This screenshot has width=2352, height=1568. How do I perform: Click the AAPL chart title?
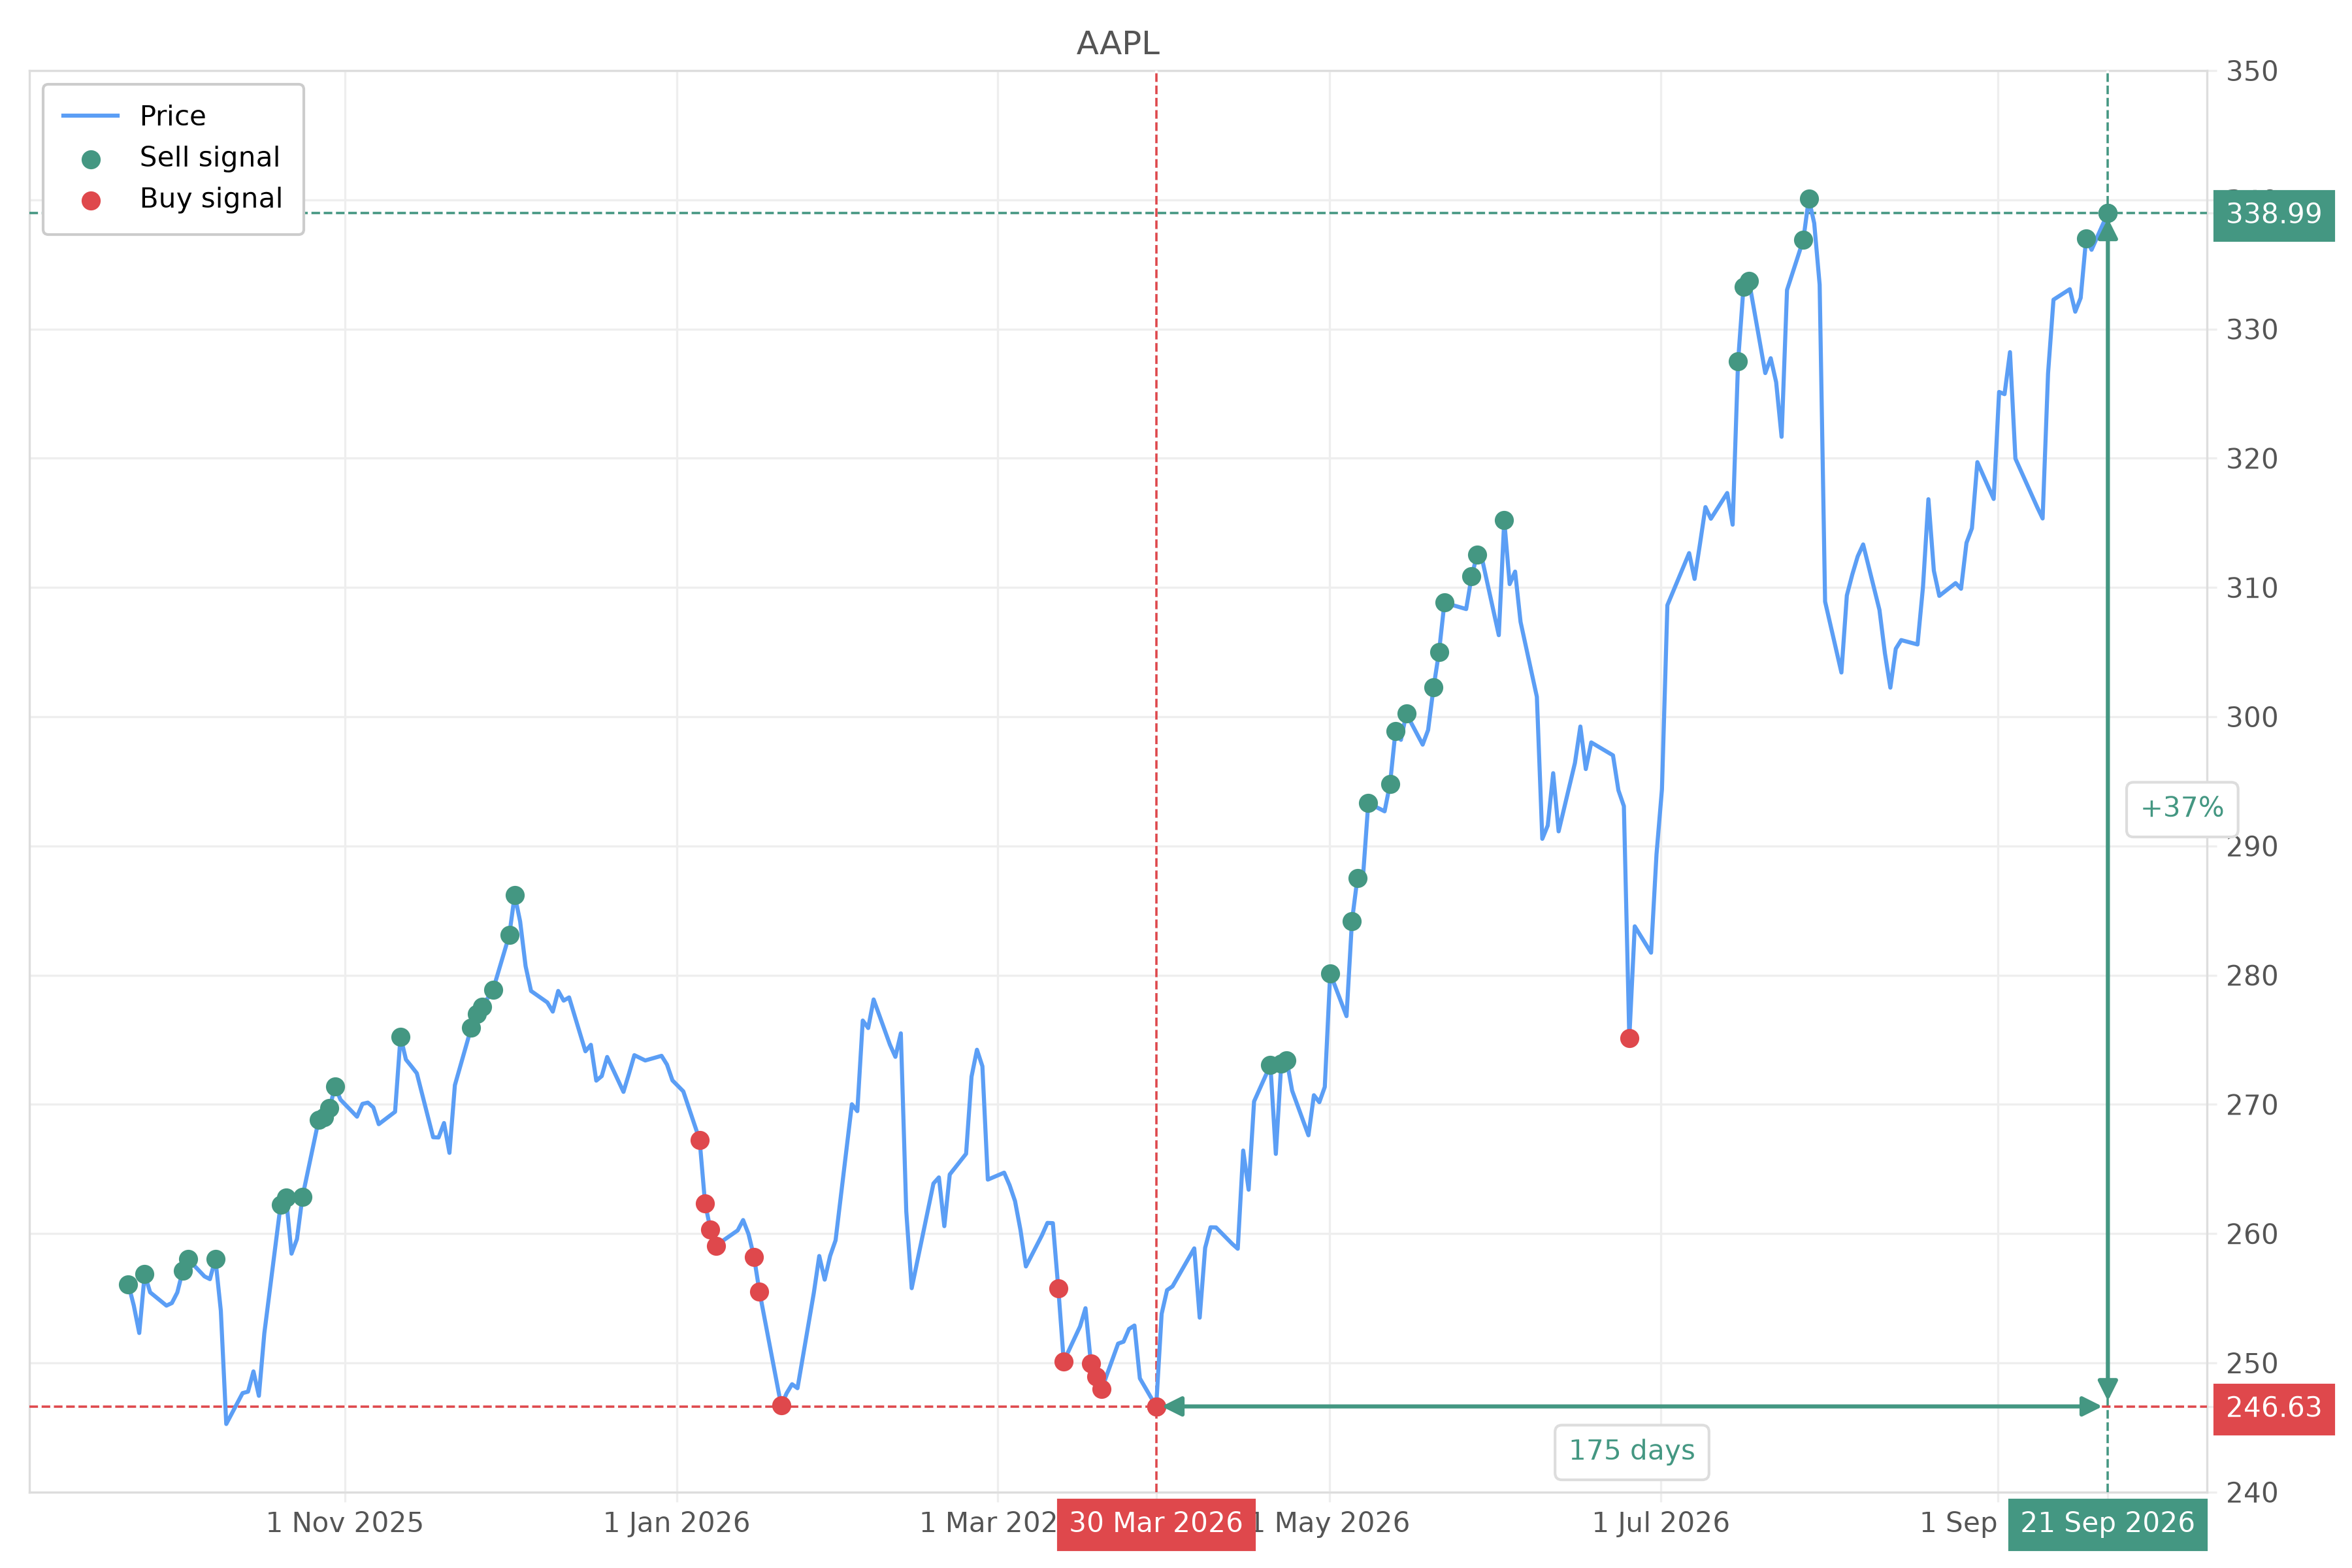coord(1117,44)
